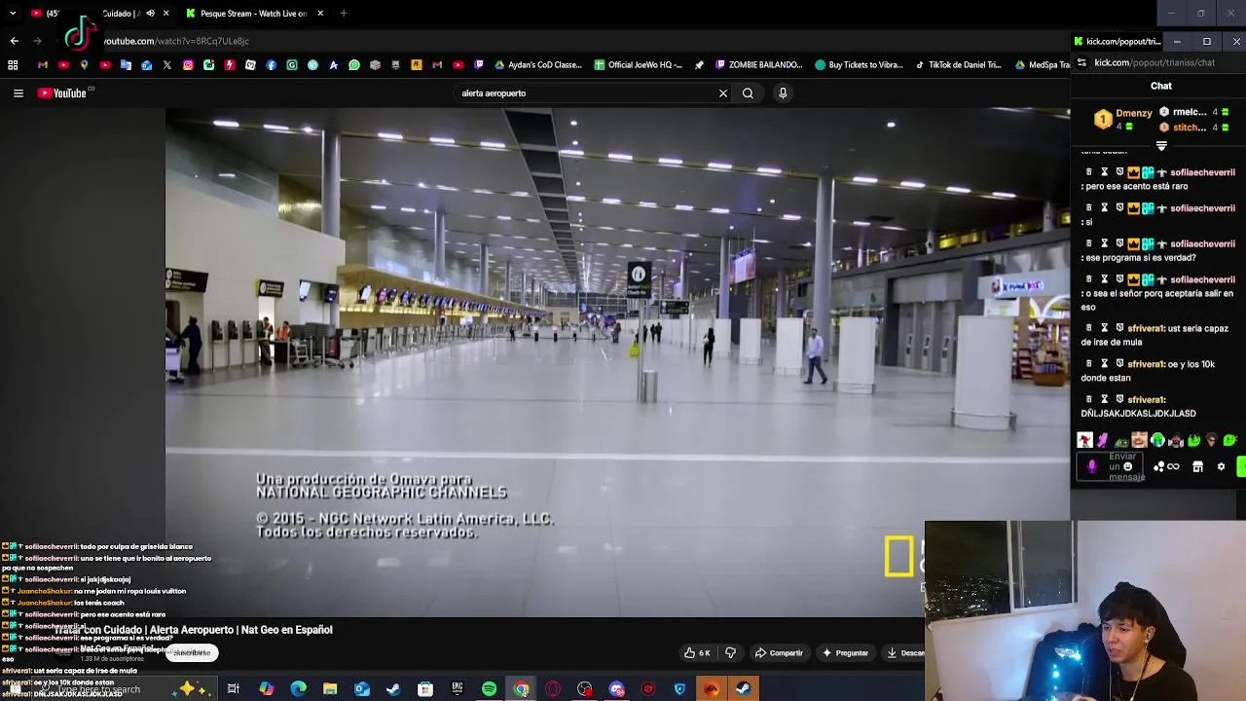The image size is (1246, 701).
Task: Open username sfrivera1 on the DÑLJSAKJDKASLJDKJLASD message
Action: pyautogui.click(x=1146, y=399)
